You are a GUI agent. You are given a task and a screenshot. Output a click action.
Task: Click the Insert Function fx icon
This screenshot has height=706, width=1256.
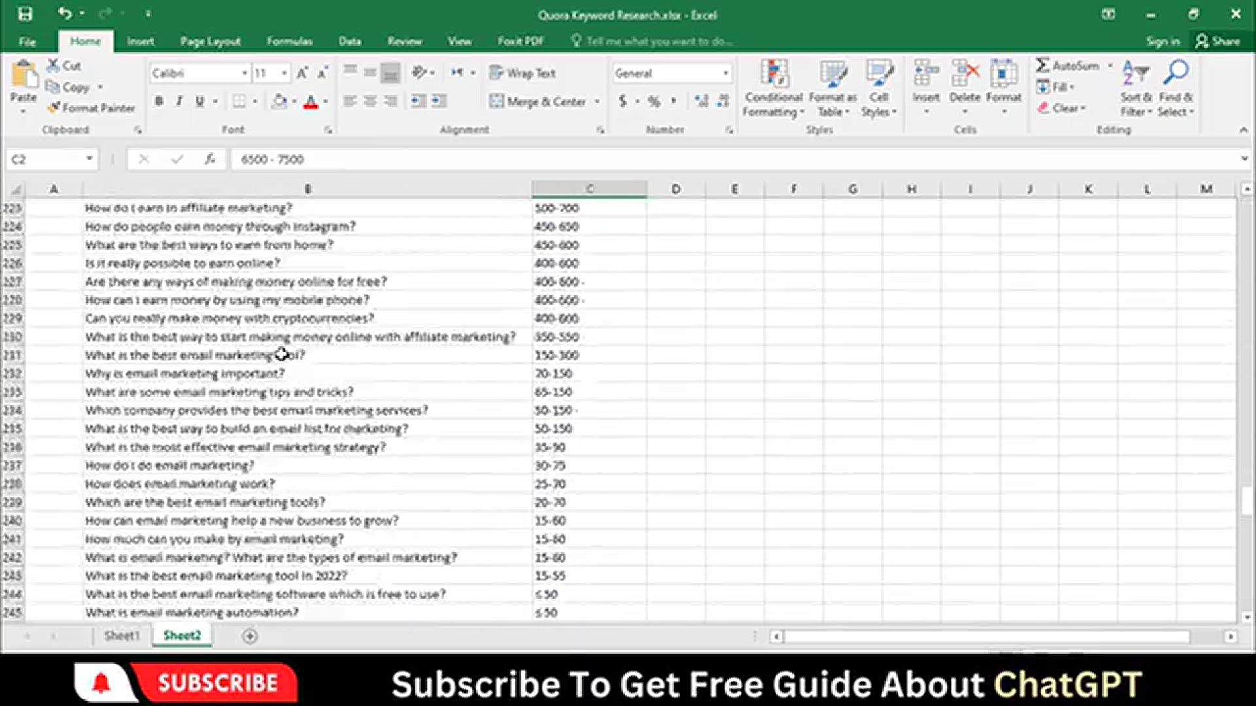(x=210, y=159)
